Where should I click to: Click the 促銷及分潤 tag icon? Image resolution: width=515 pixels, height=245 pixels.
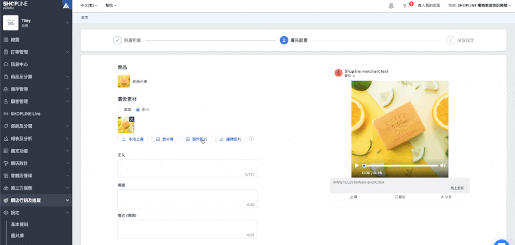(x=6, y=126)
